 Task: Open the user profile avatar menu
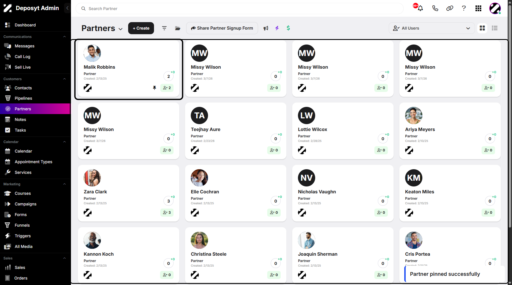pyautogui.click(x=495, y=8)
